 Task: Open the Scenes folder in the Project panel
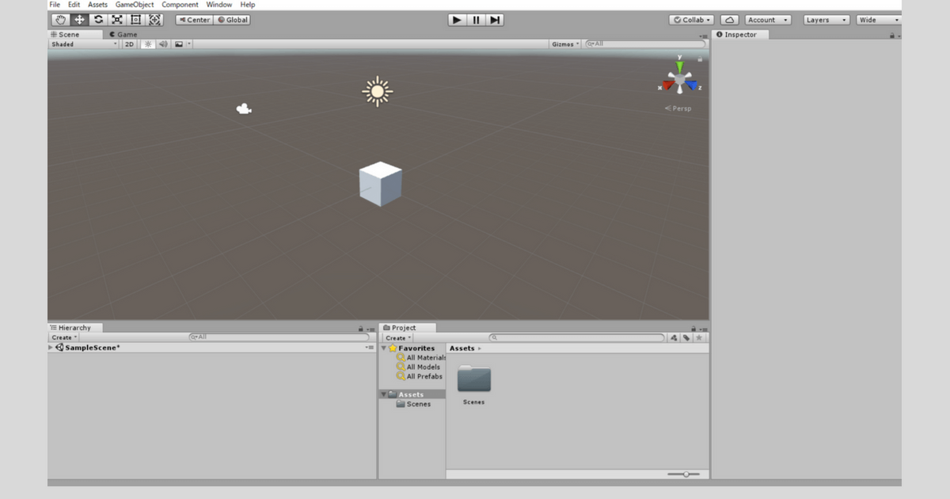click(x=473, y=380)
